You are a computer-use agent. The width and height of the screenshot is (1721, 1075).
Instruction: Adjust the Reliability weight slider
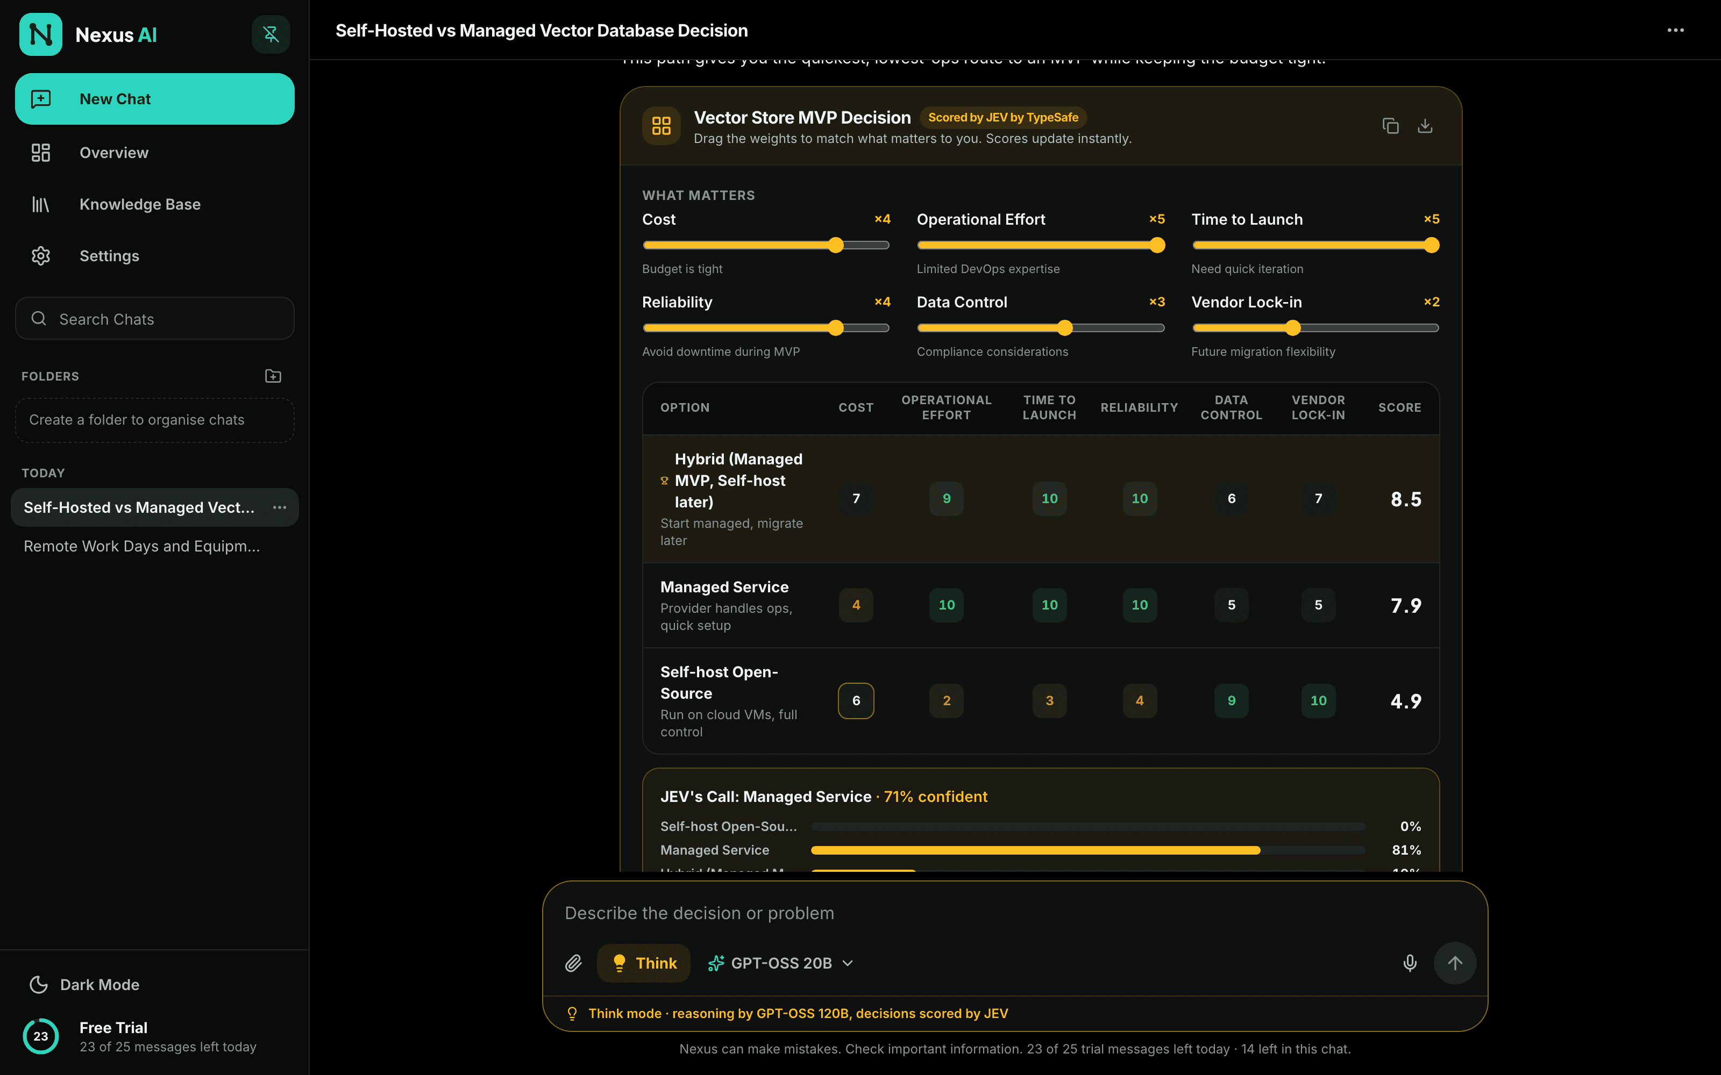[x=766, y=328]
